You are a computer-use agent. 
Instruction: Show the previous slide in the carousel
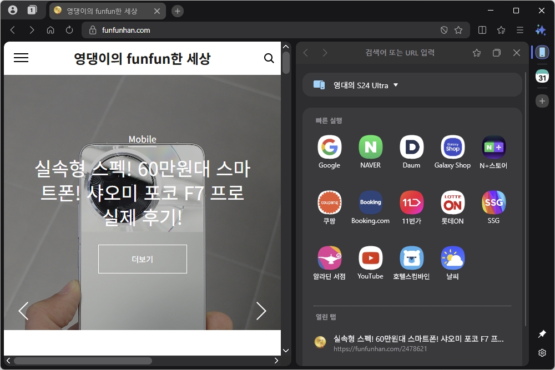(x=23, y=311)
